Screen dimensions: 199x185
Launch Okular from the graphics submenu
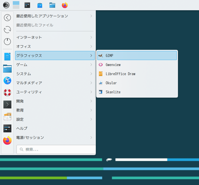coord(137,83)
